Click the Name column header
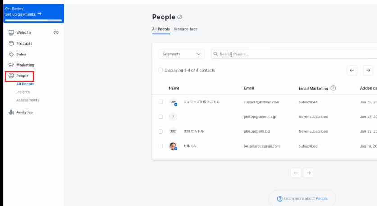377x206 pixels. point(174,88)
